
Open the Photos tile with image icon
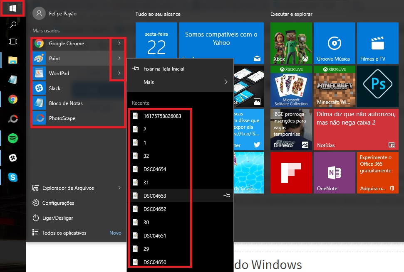[249, 86]
